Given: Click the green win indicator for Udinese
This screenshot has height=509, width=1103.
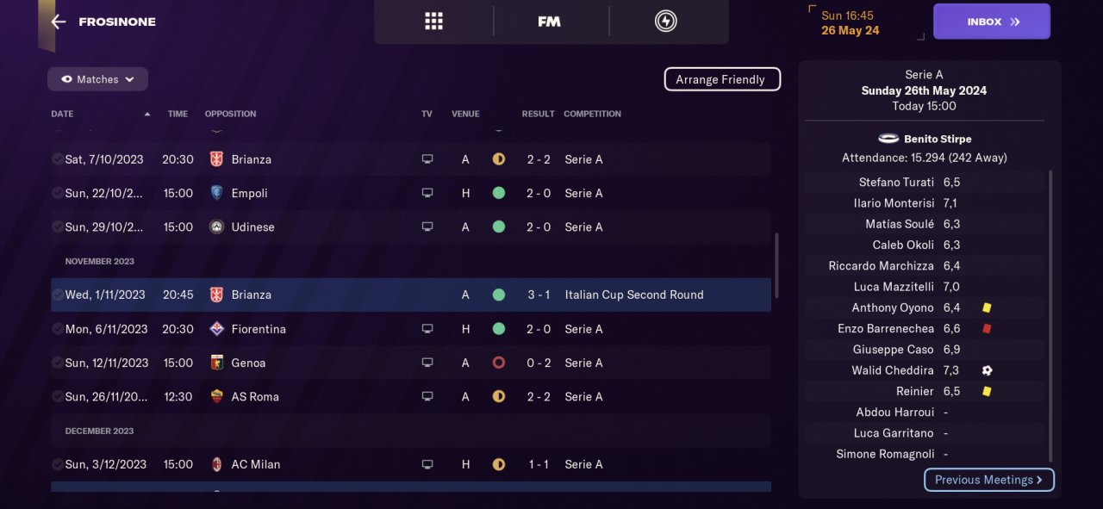Looking at the screenshot, I should pyautogui.click(x=498, y=227).
